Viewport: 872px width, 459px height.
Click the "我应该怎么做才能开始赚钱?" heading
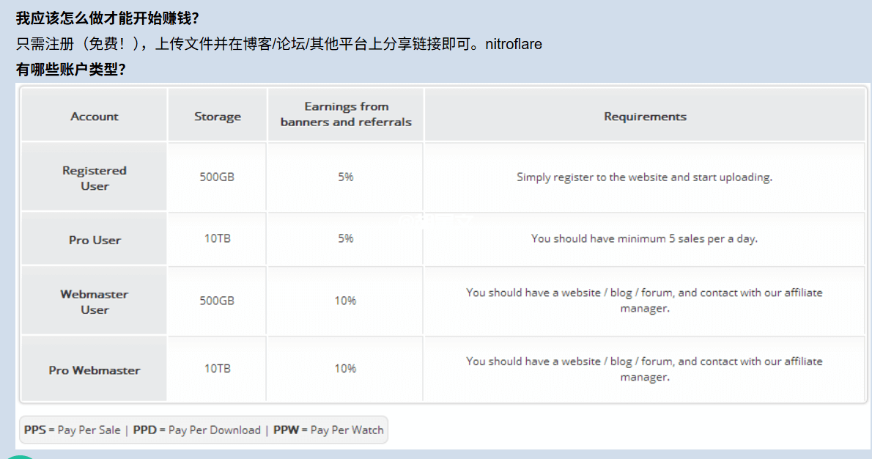[x=107, y=19]
